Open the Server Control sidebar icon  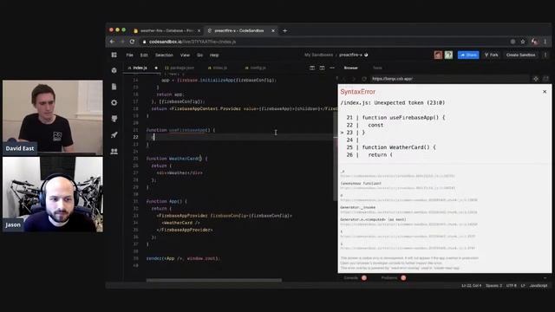click(114, 119)
